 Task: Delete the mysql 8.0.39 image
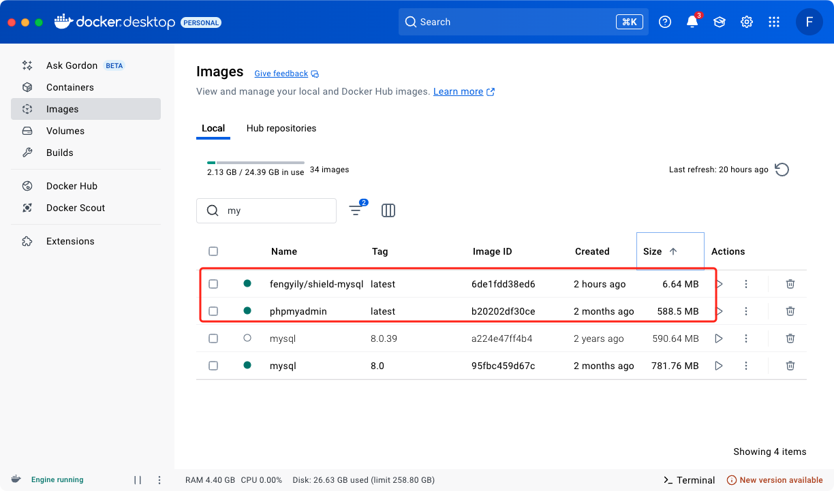tap(790, 338)
